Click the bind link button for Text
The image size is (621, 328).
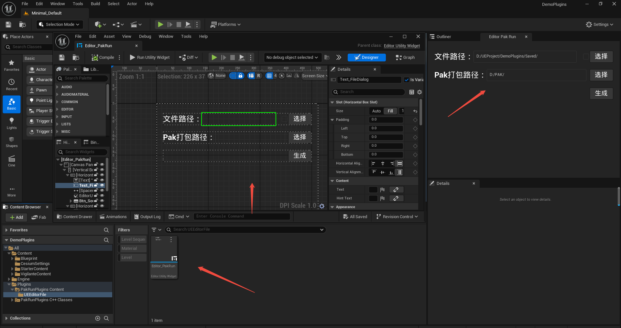pos(396,190)
